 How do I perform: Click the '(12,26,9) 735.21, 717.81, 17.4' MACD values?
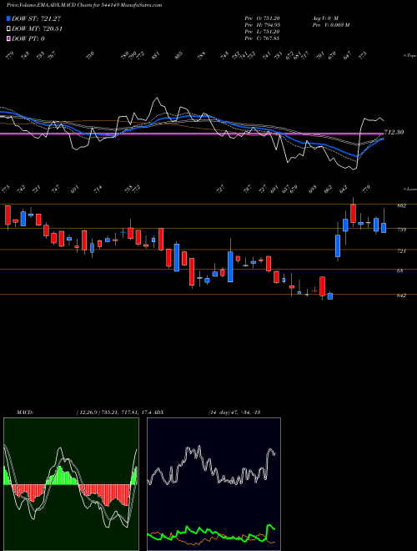pyautogui.click(x=113, y=412)
